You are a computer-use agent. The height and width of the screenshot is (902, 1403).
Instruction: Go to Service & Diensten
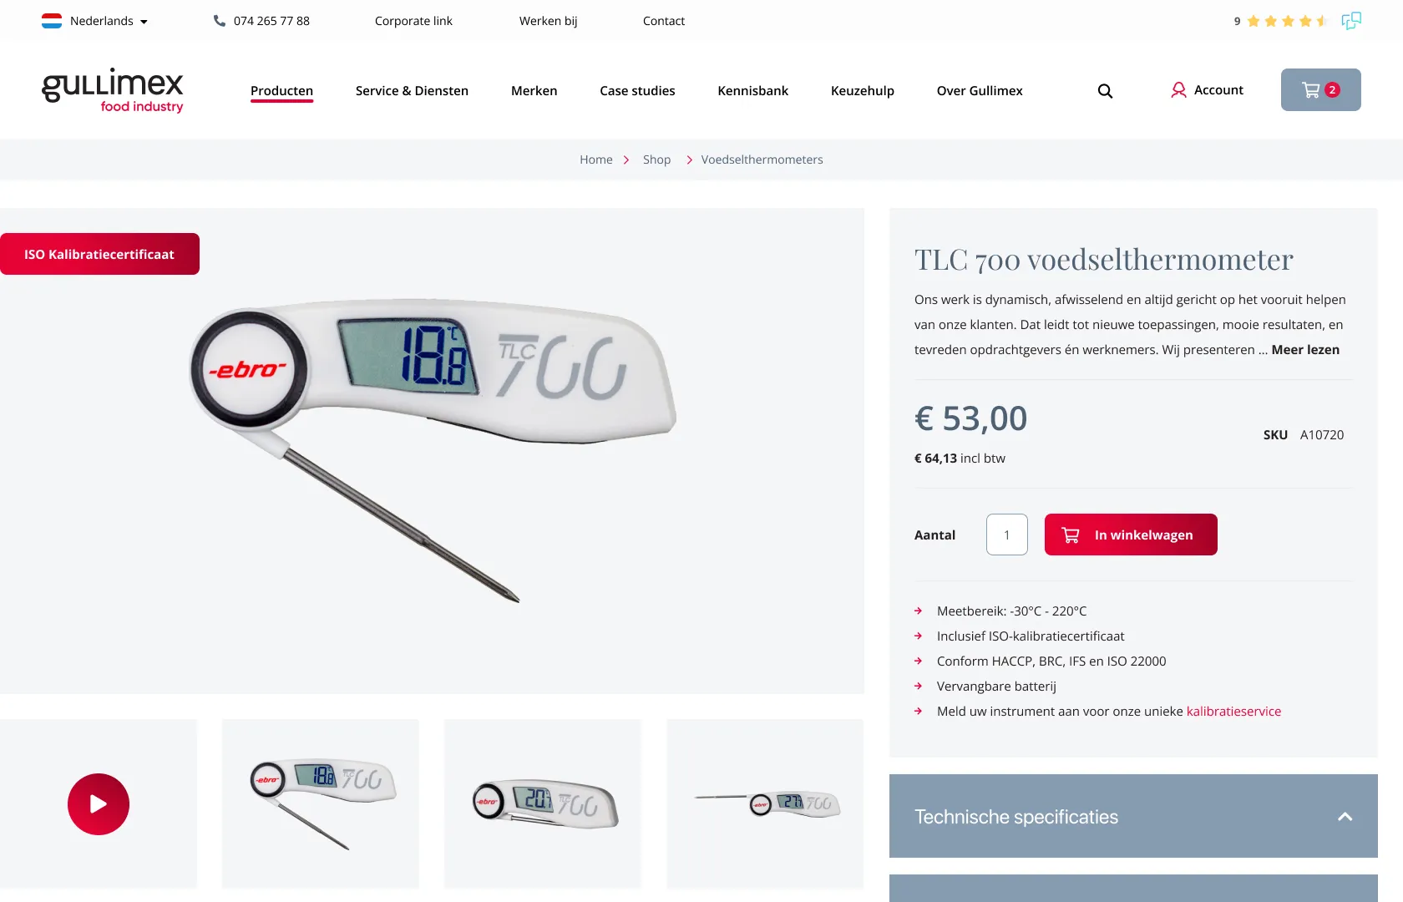412,91
